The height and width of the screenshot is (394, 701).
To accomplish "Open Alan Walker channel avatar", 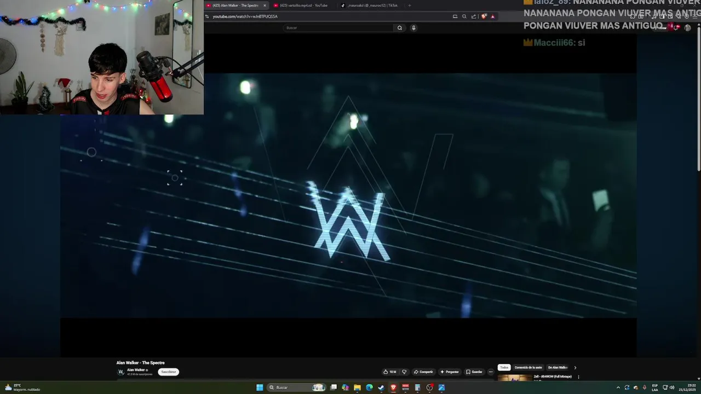I will [121, 372].
